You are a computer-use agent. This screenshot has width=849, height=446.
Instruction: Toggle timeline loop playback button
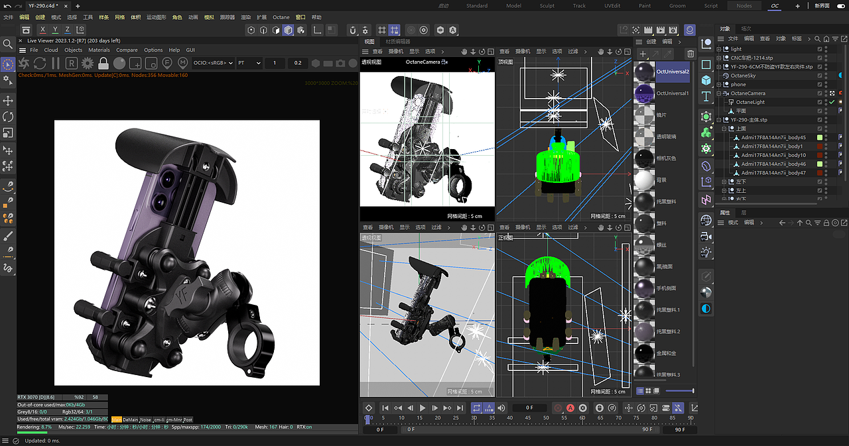coord(476,408)
